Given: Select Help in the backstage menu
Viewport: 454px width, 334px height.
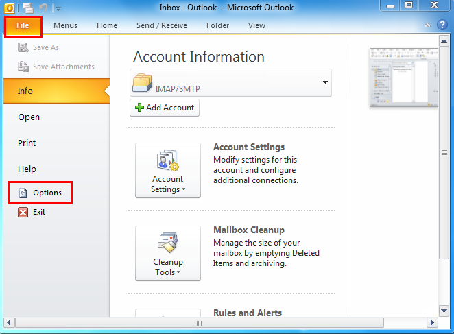Looking at the screenshot, I should click(27, 169).
